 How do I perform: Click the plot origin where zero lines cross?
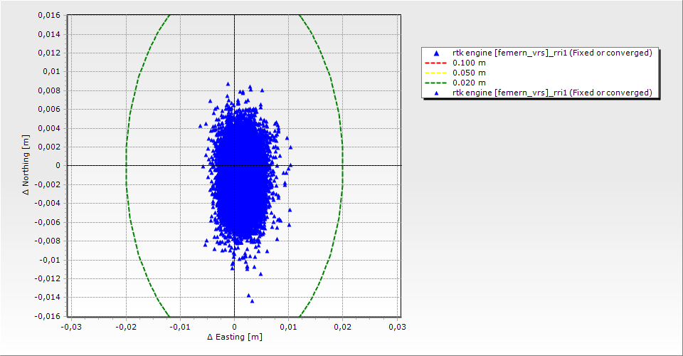pyautogui.click(x=234, y=165)
